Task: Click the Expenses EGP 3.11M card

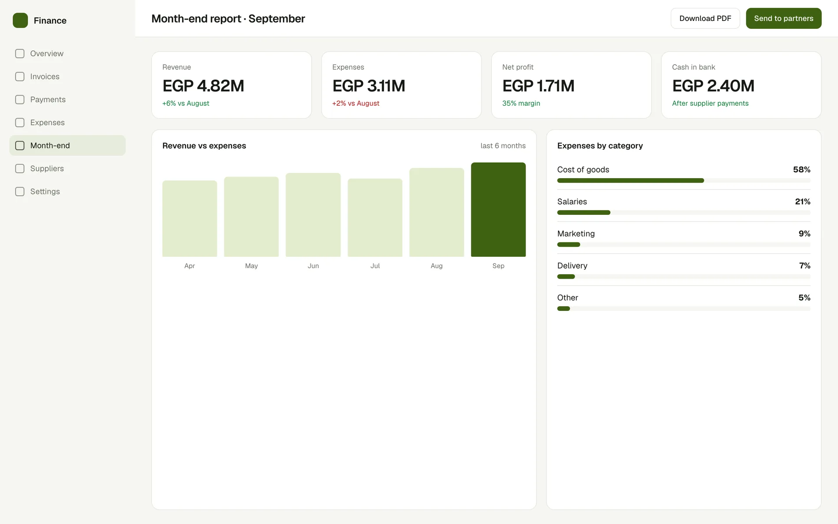Action: (x=402, y=85)
